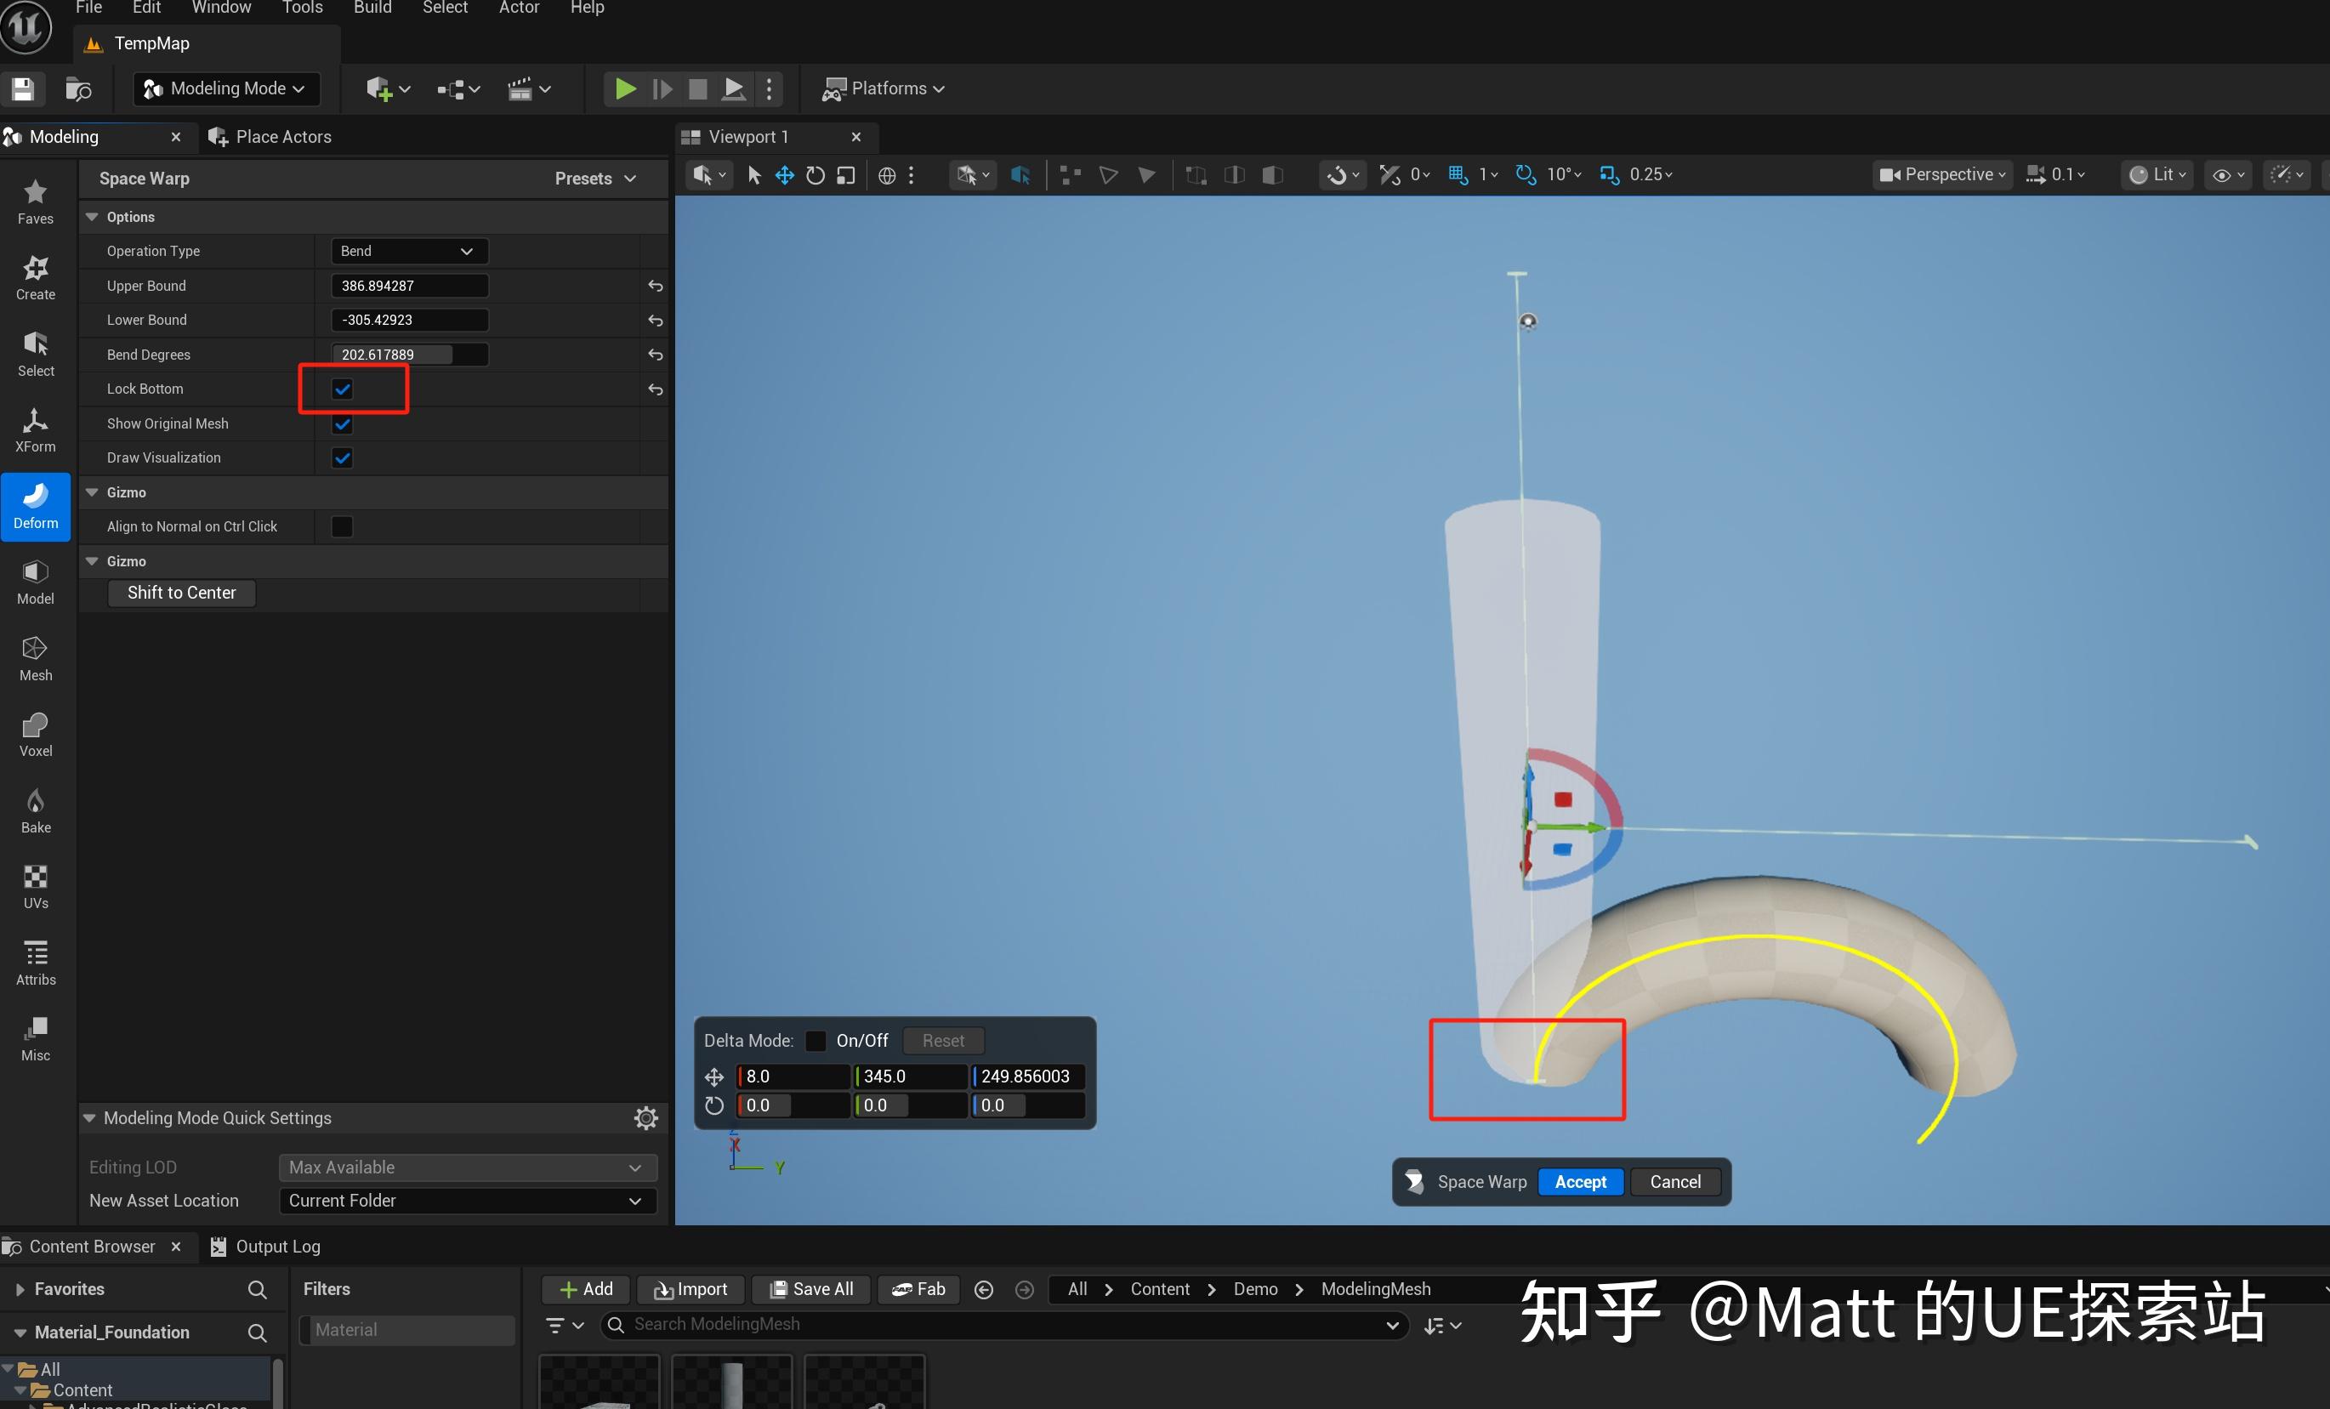
Task: Uncheck Show Original Mesh option
Action: tap(341, 423)
